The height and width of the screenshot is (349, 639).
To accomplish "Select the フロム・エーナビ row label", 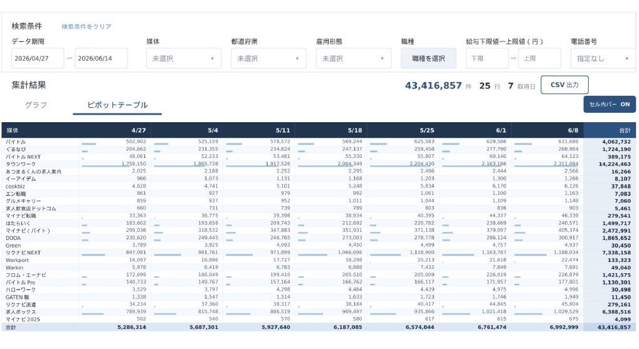I will [x=26, y=275].
